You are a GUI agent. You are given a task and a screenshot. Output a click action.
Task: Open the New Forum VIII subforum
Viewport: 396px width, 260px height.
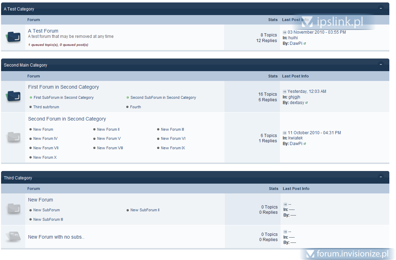pos(110,148)
